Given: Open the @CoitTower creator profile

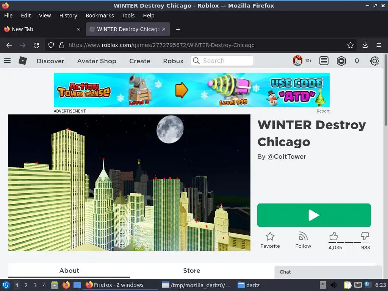Looking at the screenshot, I should pos(287,156).
